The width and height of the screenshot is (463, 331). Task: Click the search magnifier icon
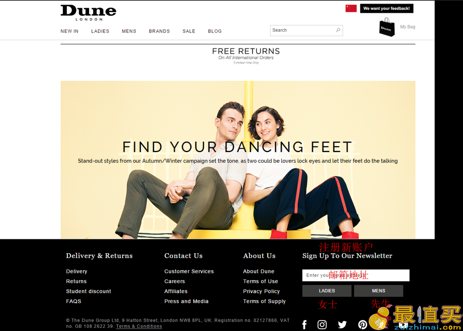[x=338, y=30]
